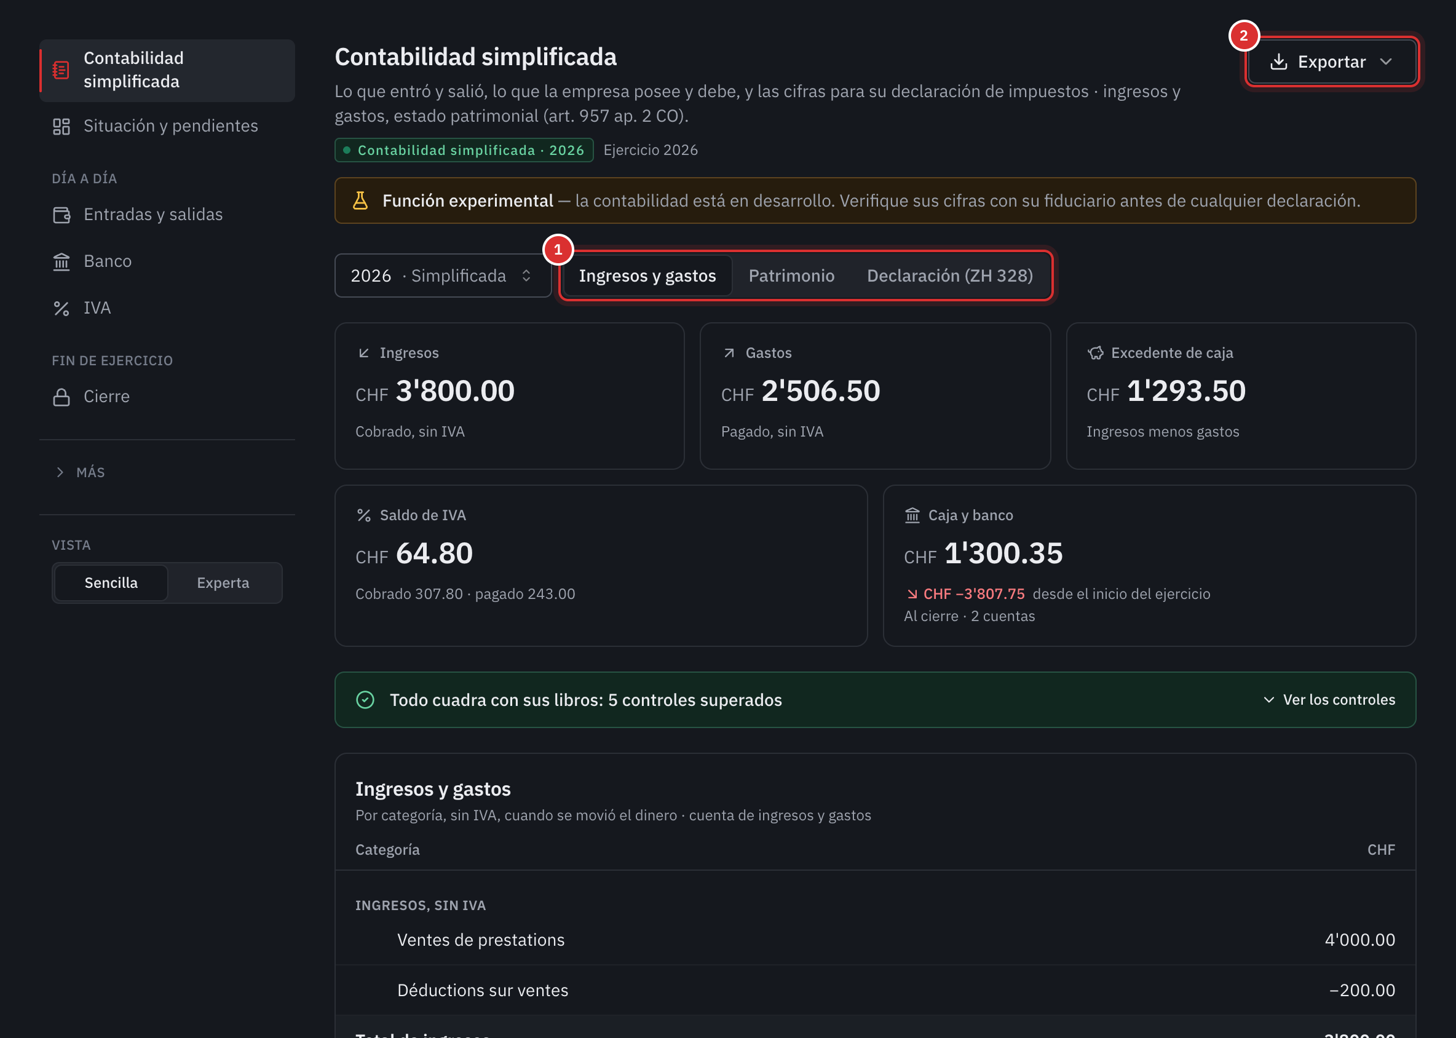1456x1038 pixels.
Task: Click the Categoría column header
Action: point(387,849)
